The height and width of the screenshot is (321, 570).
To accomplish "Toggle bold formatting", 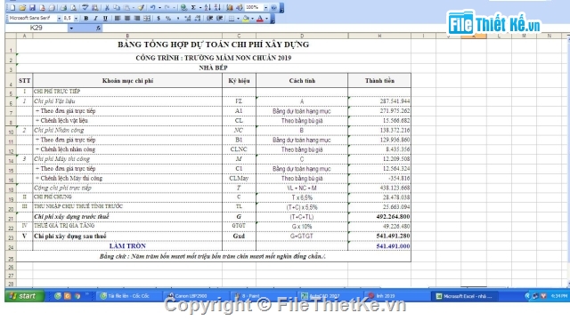I will [x=86, y=18].
